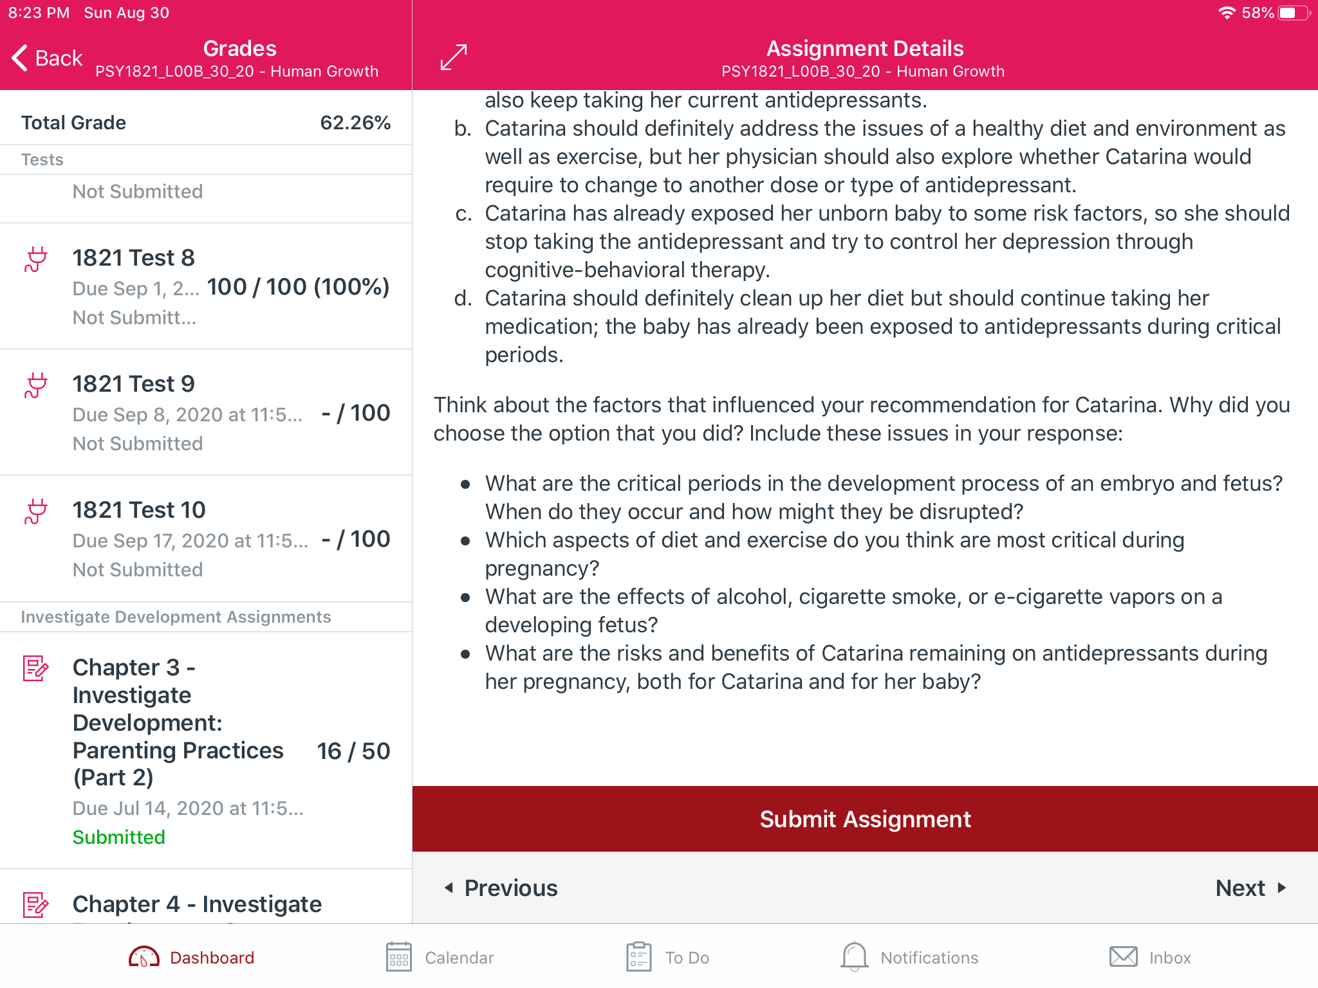Go to the Previous assignment

pyautogui.click(x=501, y=888)
